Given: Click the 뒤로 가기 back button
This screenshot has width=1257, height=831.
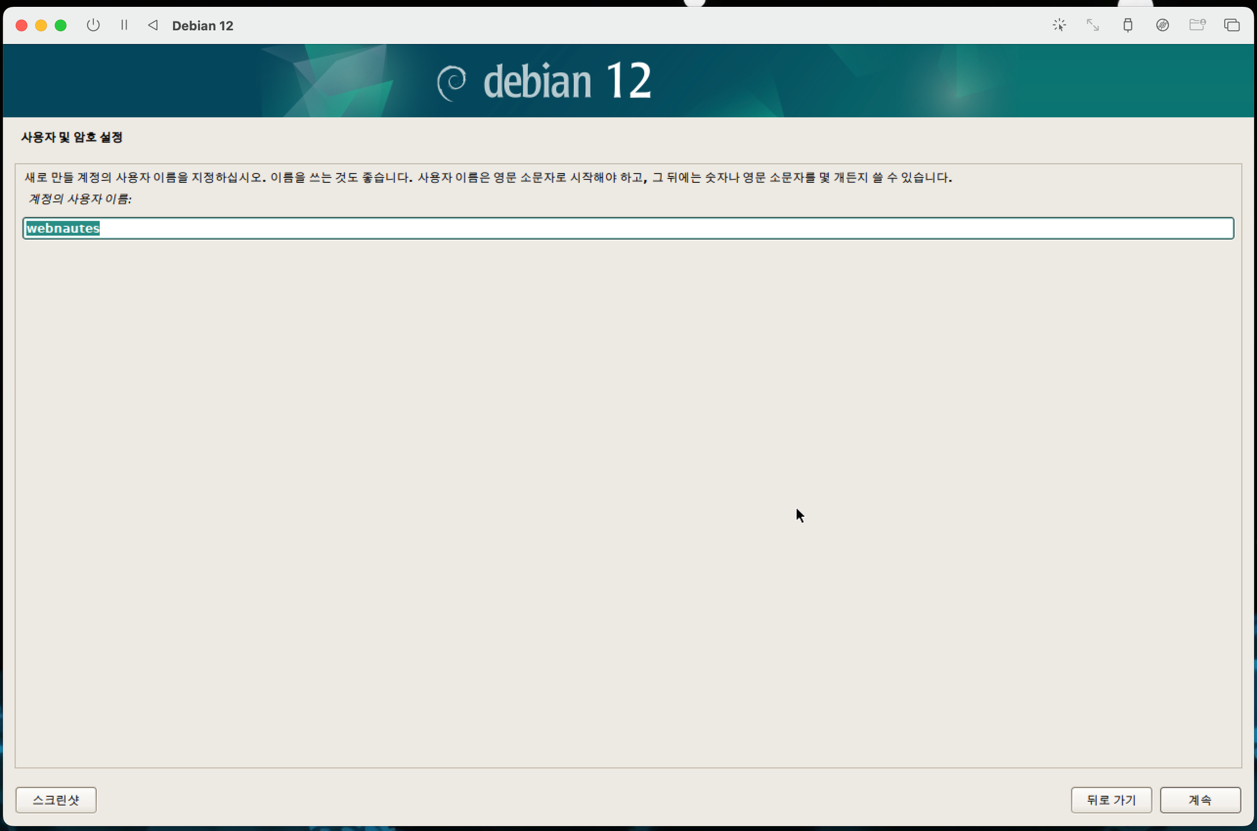Looking at the screenshot, I should [1111, 800].
